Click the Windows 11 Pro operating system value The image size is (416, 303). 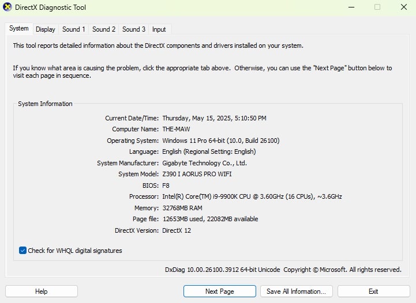[221, 141]
